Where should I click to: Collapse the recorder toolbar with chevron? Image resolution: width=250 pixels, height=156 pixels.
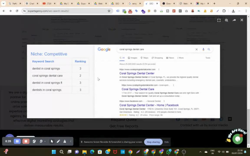(x=71, y=141)
